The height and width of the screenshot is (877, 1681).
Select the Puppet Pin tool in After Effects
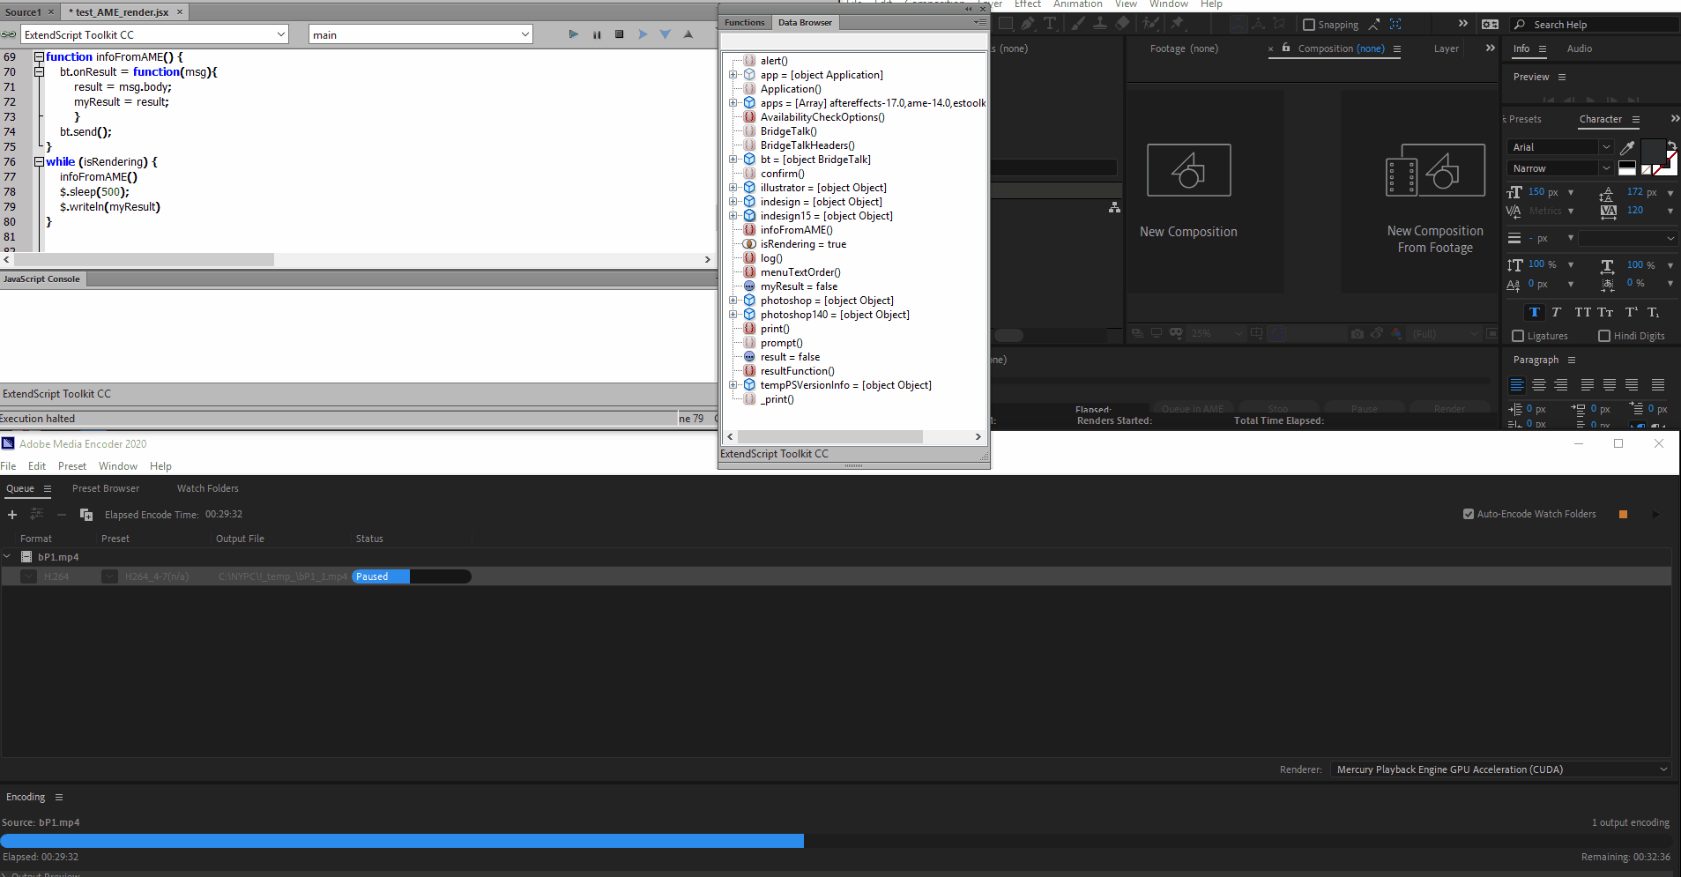click(x=1177, y=24)
